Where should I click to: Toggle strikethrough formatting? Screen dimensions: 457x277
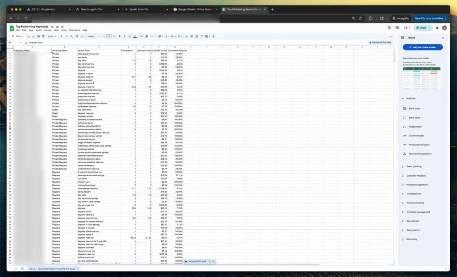point(129,36)
